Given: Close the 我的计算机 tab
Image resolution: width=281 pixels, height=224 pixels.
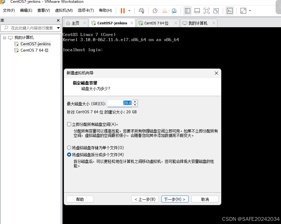Looking at the screenshot, I should [214, 23].
